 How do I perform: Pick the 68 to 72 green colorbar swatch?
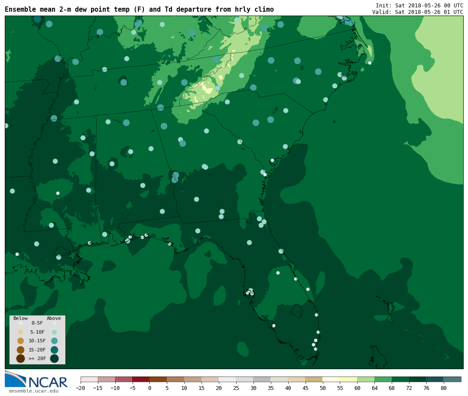[401, 380]
